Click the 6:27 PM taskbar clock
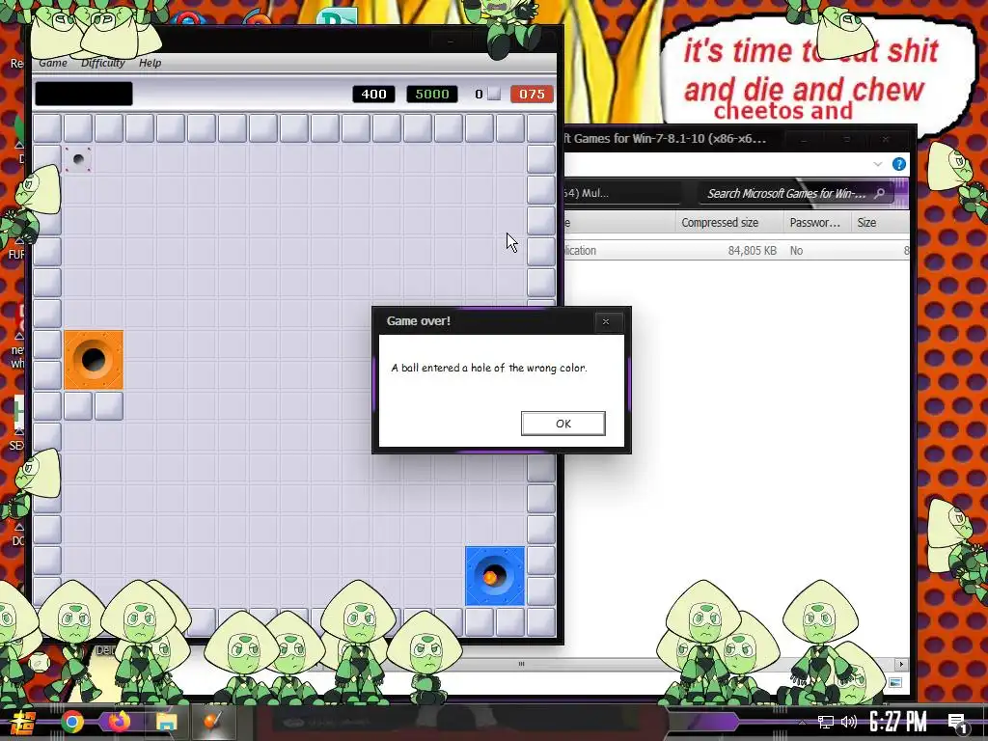Image resolution: width=988 pixels, height=741 pixels. pyautogui.click(x=898, y=722)
